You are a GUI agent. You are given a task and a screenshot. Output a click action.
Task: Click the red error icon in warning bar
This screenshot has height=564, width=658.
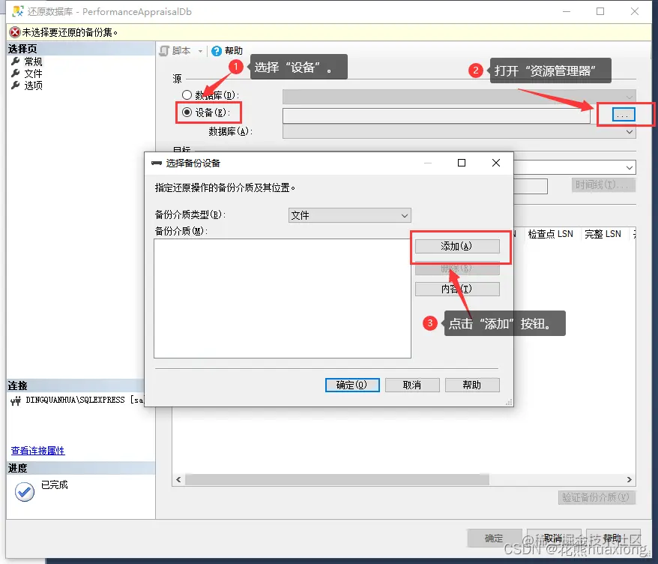point(15,32)
